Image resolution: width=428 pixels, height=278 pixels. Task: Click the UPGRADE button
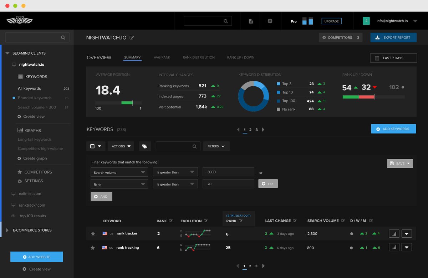coord(331,21)
